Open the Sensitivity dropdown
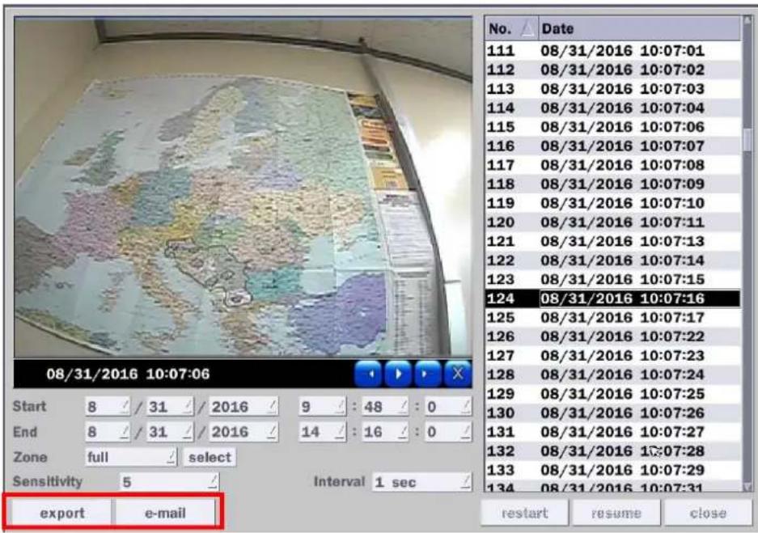Screen dimensions: 758x533 (x=169, y=482)
